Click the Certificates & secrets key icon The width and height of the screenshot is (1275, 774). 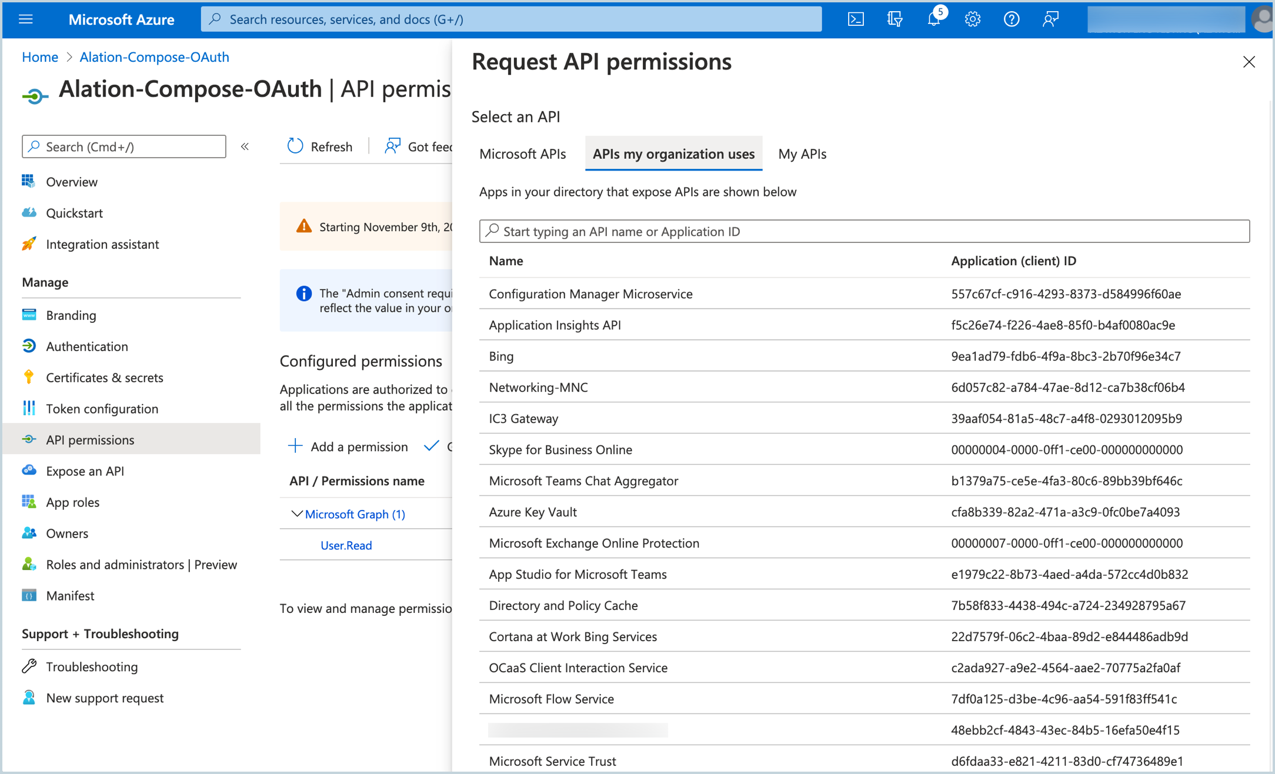pos(28,377)
